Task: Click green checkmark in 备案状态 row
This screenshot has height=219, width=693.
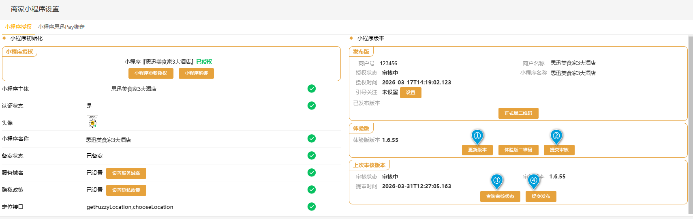Action: tap(311, 155)
